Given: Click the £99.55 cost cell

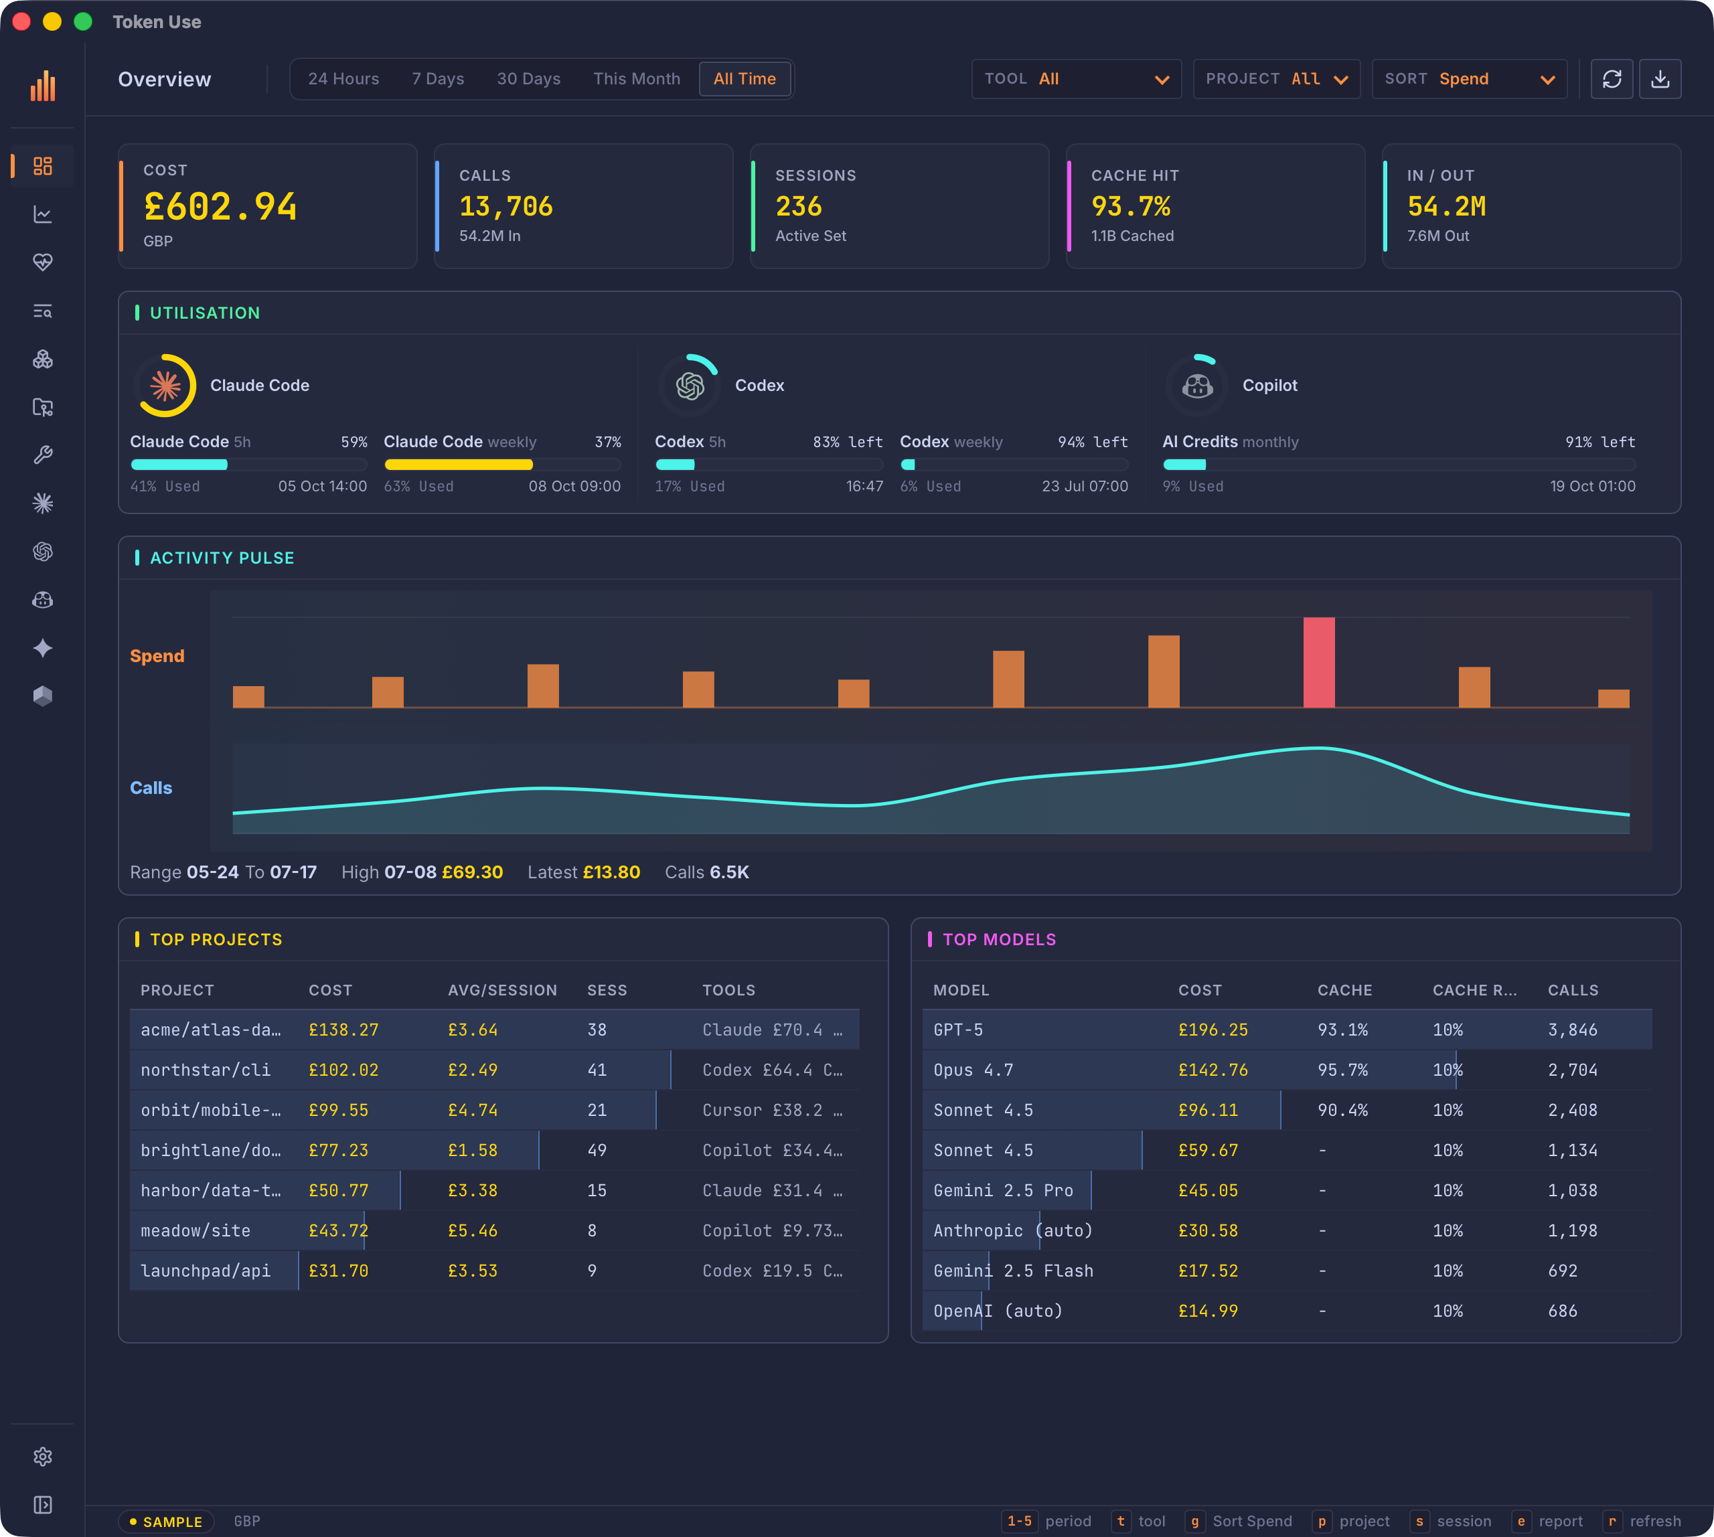Looking at the screenshot, I should click(339, 1110).
